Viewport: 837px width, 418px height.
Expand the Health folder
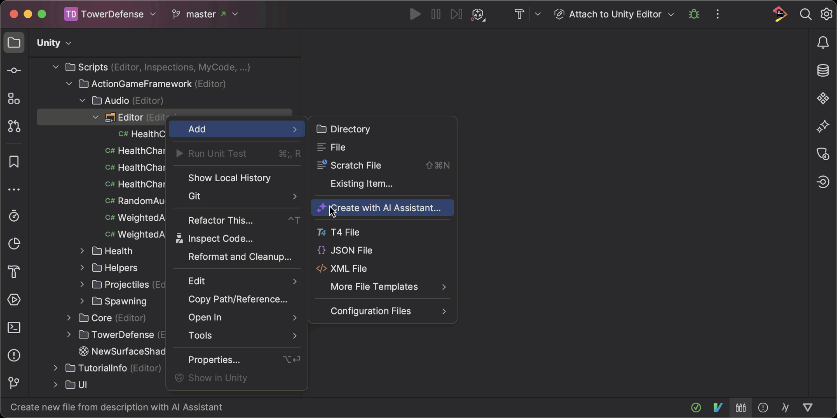(x=82, y=251)
